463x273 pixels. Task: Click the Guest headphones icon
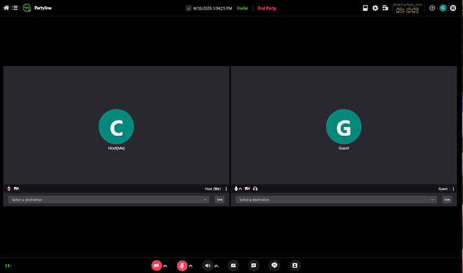tap(255, 188)
